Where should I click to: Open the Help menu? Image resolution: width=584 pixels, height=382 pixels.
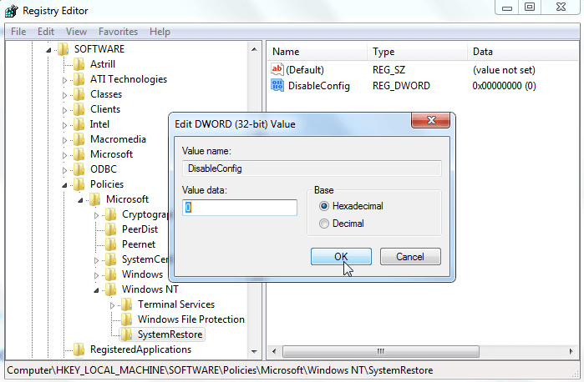[160, 32]
